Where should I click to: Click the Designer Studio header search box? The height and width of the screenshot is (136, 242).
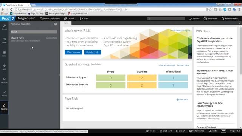[166, 19]
